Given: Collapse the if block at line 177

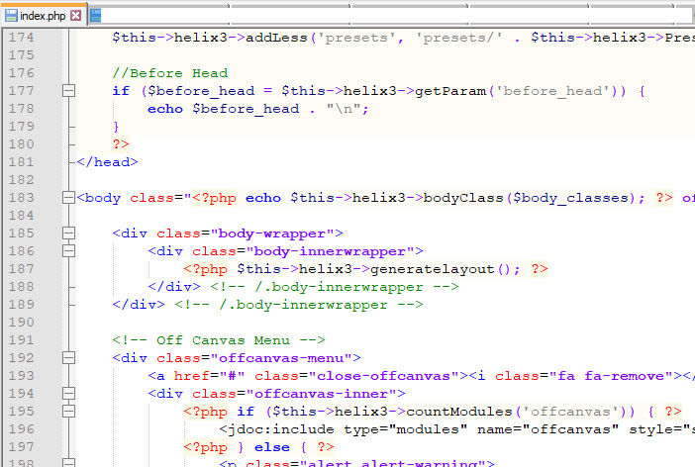Looking at the screenshot, I should coord(68,91).
